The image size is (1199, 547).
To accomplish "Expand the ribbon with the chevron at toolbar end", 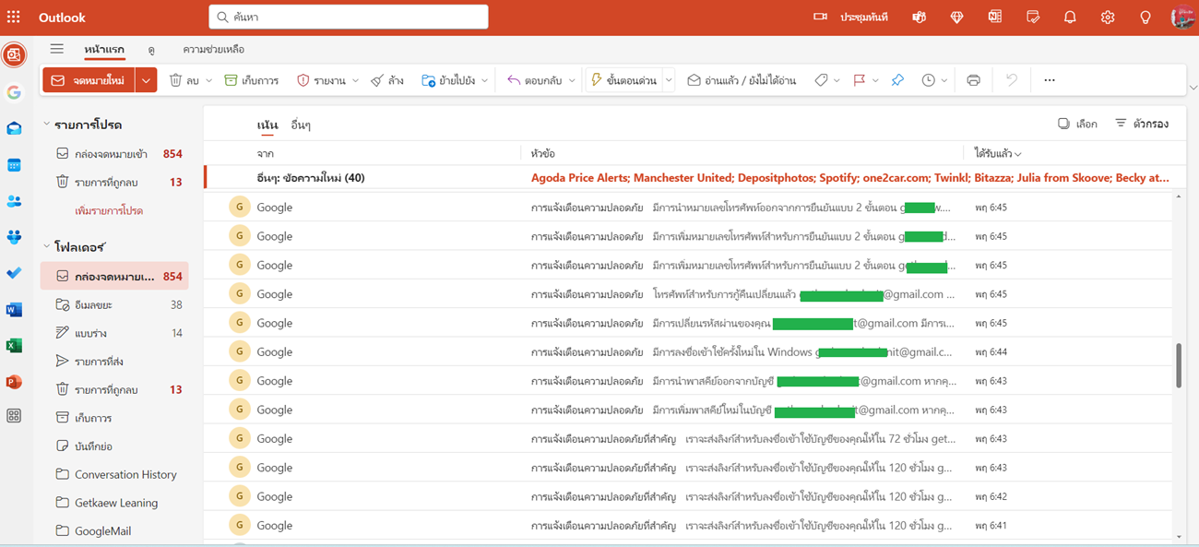I will click(1193, 88).
